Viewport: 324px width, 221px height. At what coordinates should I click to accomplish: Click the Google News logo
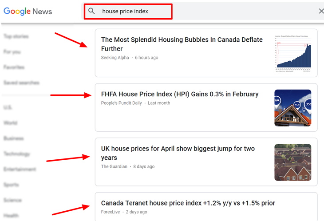click(28, 11)
